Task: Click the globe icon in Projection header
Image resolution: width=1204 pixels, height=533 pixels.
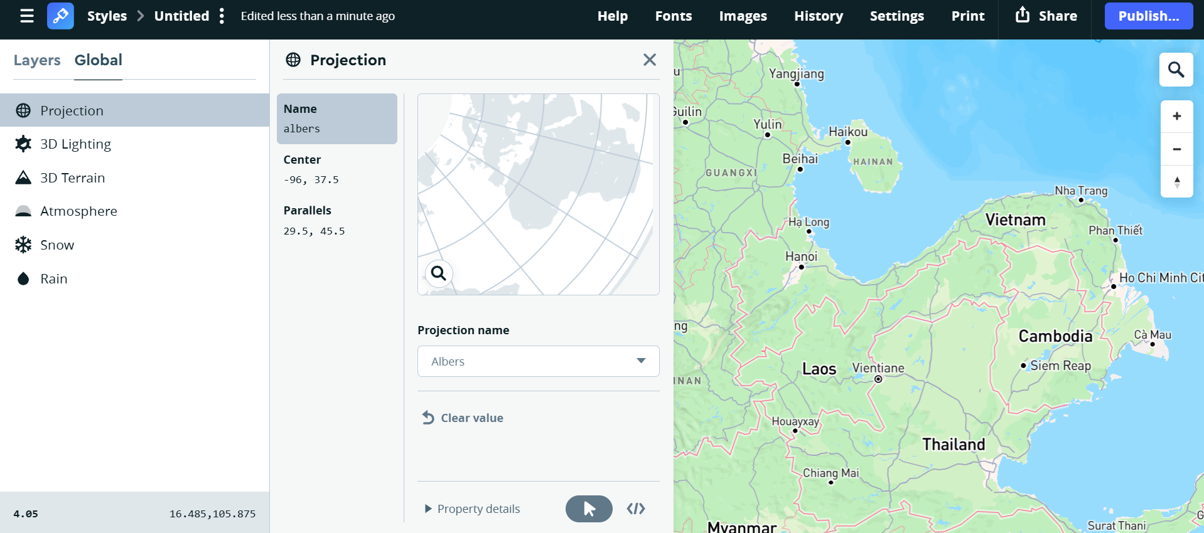Action: coord(293,60)
